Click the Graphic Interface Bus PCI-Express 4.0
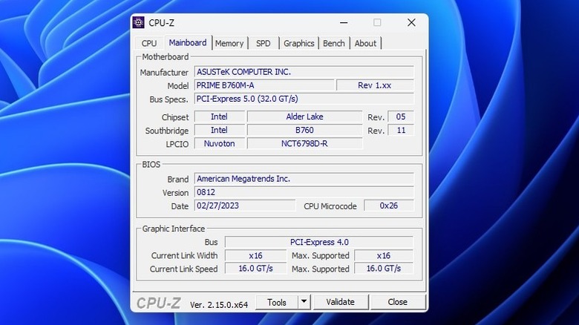 [319, 242]
